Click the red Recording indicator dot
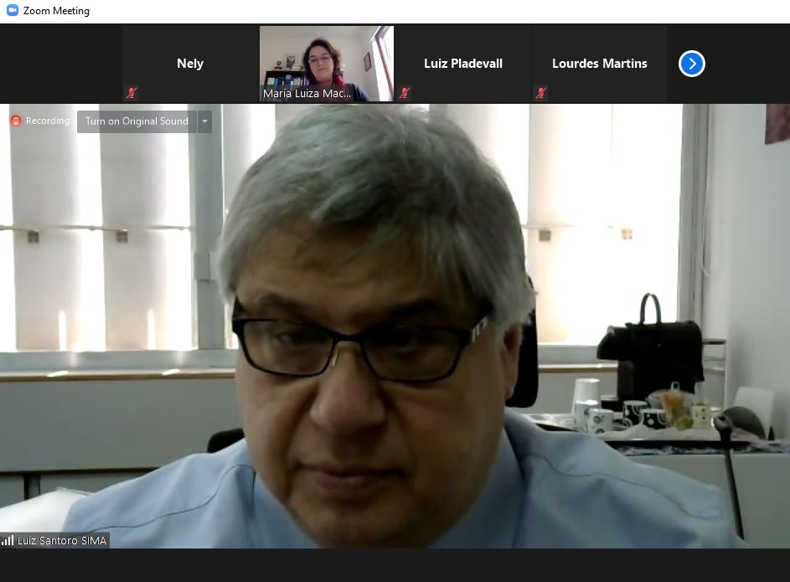 15,121
